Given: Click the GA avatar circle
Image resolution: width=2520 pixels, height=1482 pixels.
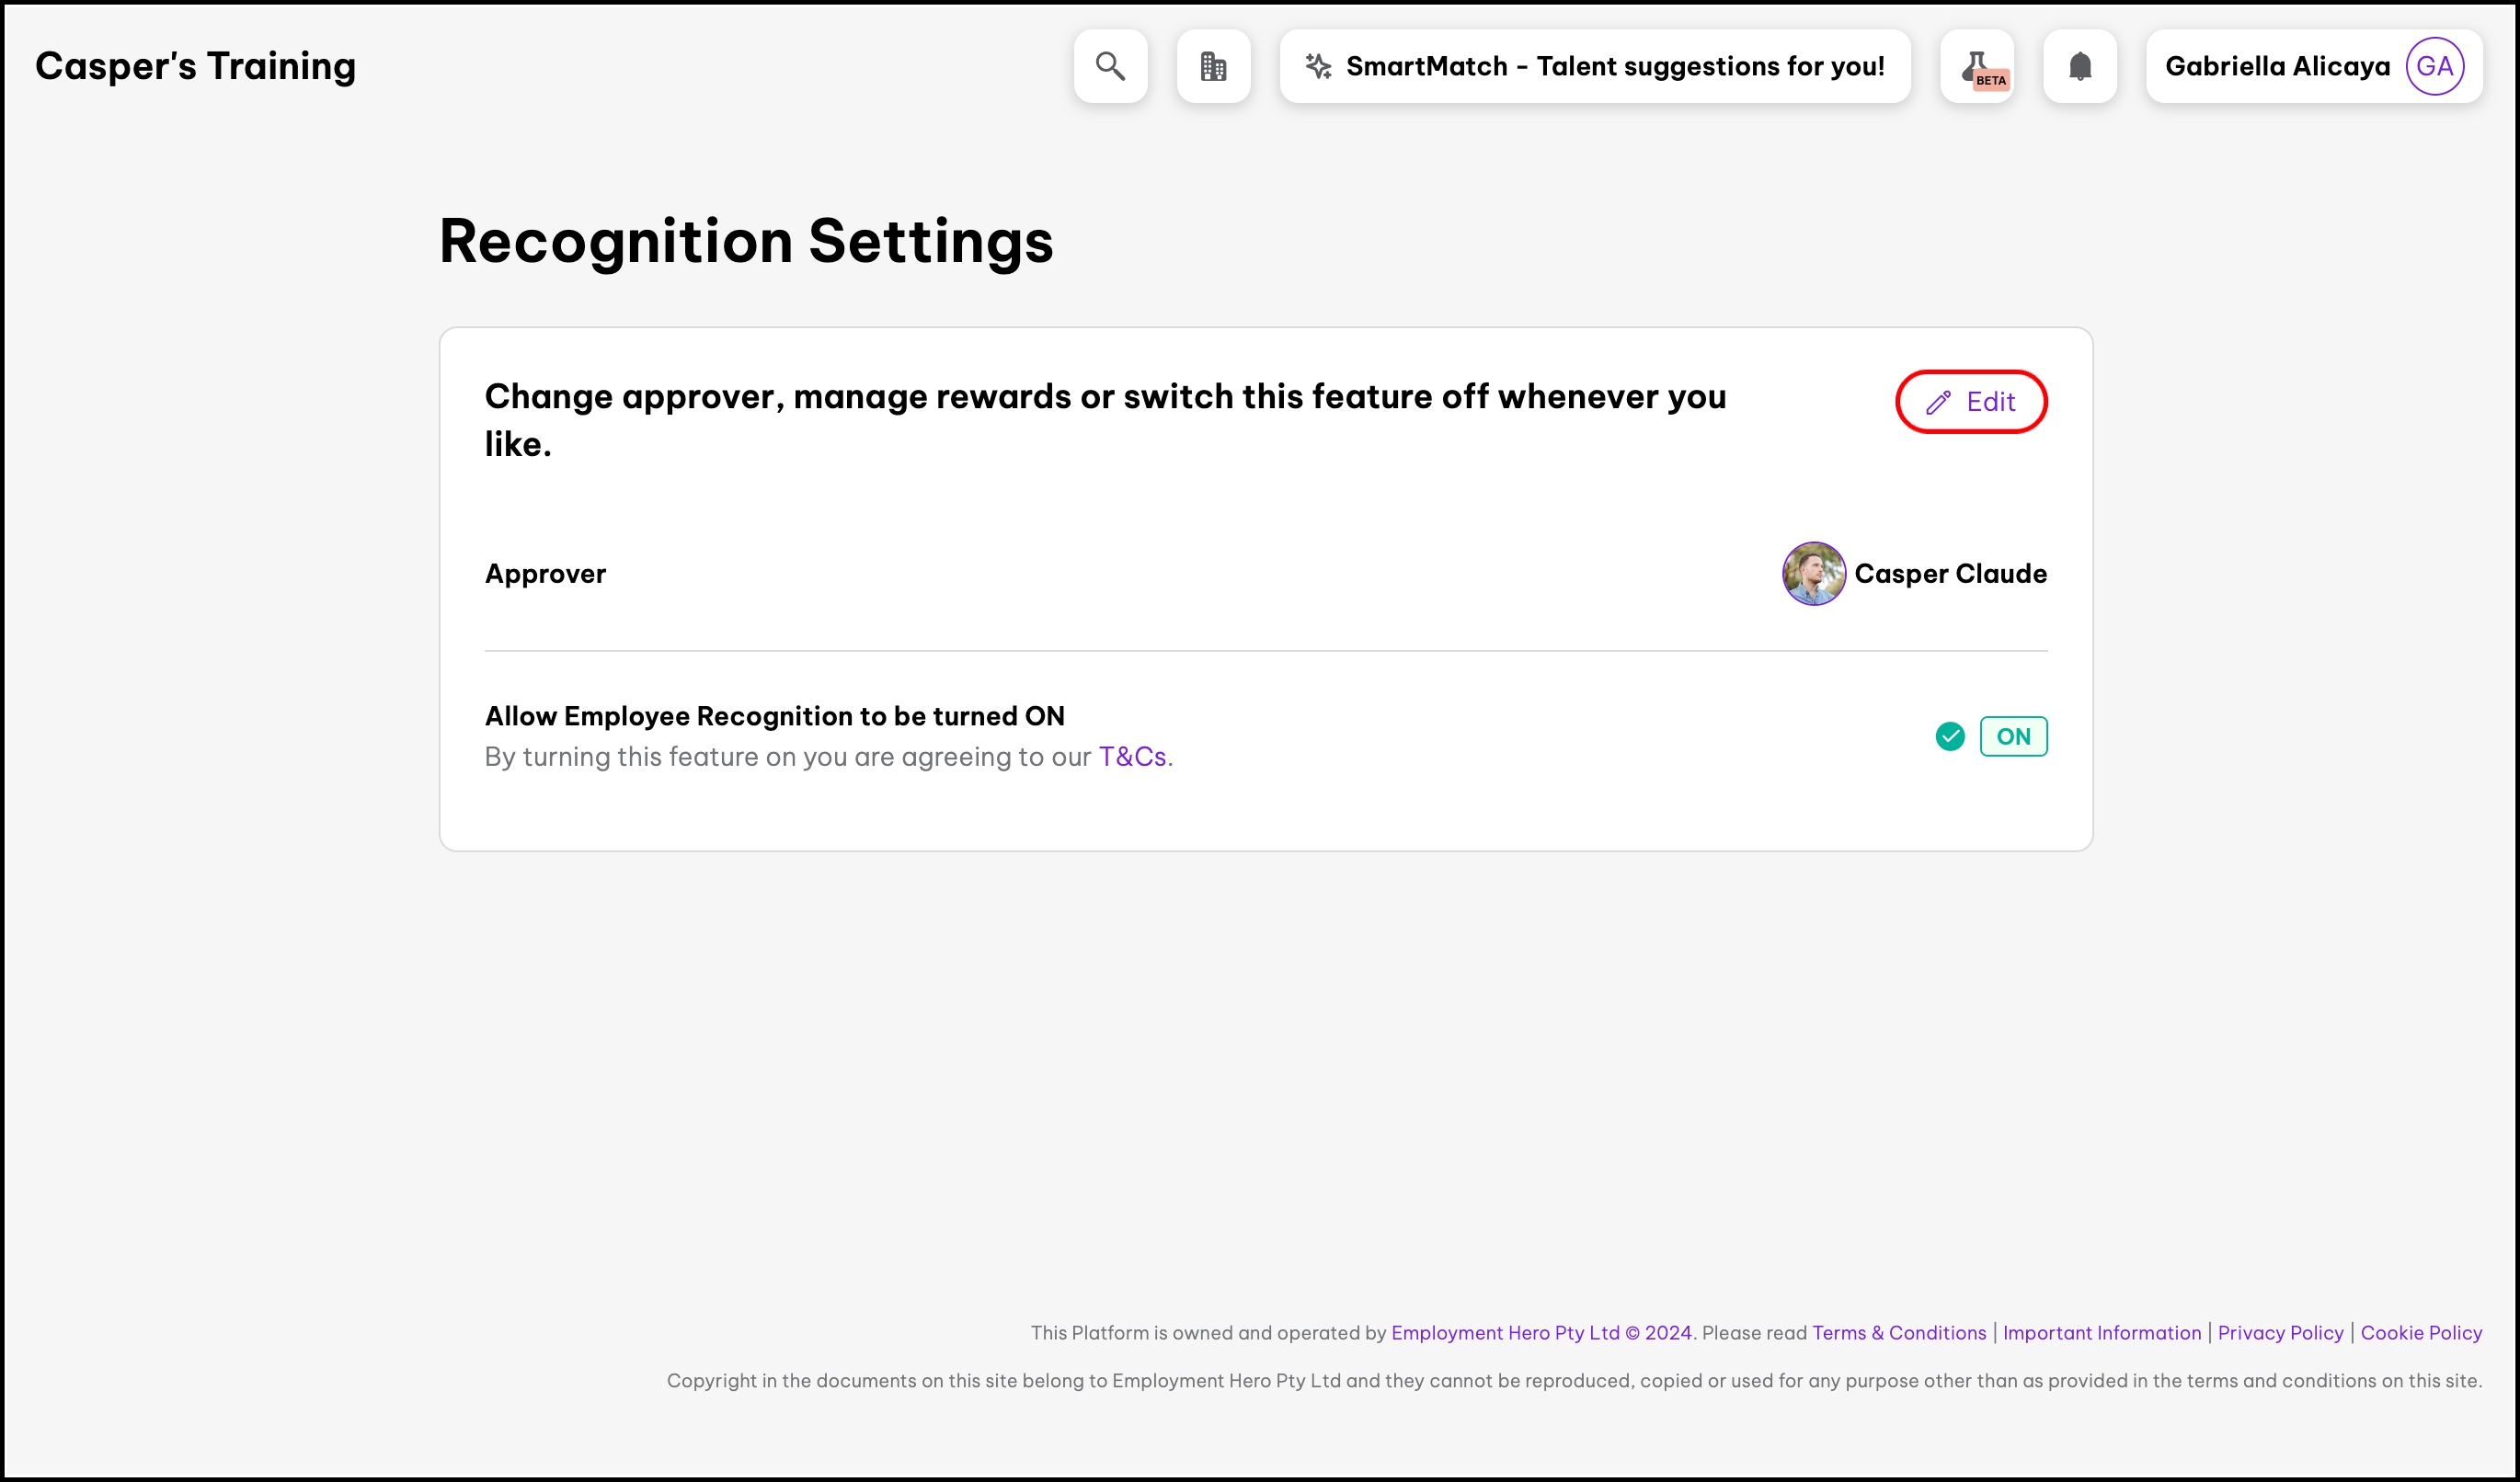Looking at the screenshot, I should [2434, 66].
